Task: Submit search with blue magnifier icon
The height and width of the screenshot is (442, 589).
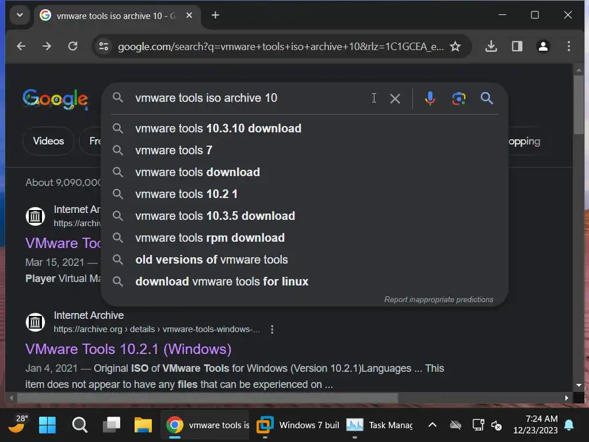Action: [487, 98]
